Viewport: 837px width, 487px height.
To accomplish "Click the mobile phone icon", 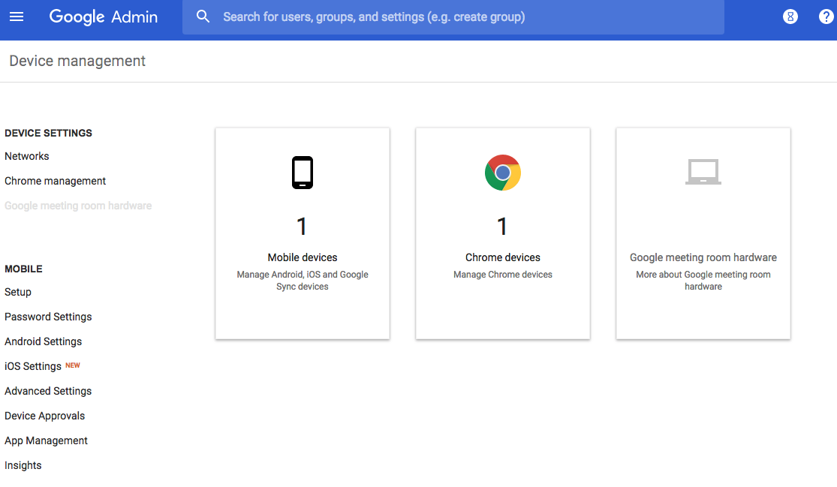I will click(302, 173).
